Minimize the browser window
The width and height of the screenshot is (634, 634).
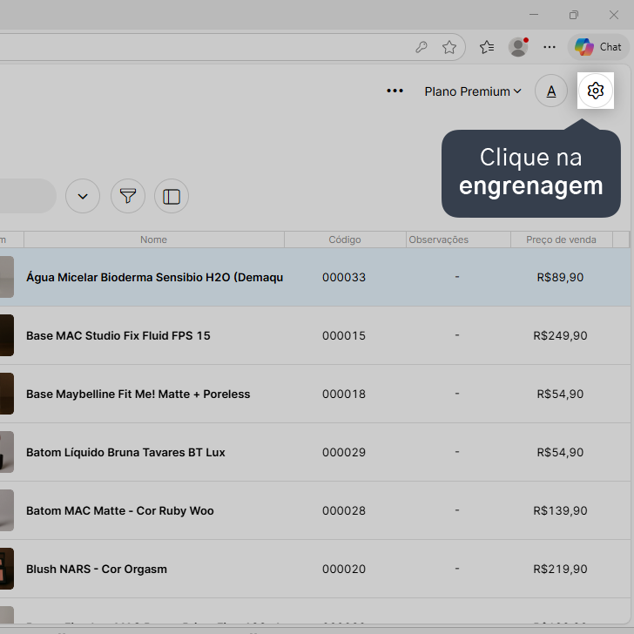pyautogui.click(x=534, y=15)
